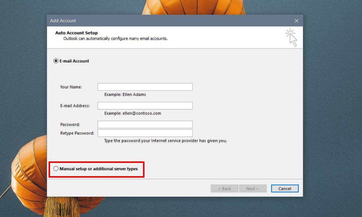This screenshot has height=217, width=362.
Task: Click the Add Account title text
Action: pyautogui.click(x=63, y=21)
